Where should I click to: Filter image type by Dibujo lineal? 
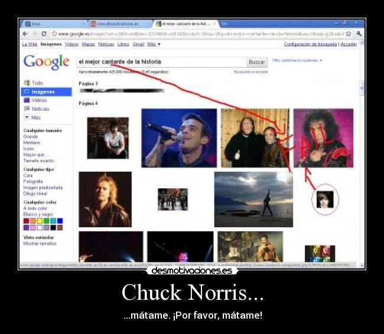(x=35, y=194)
